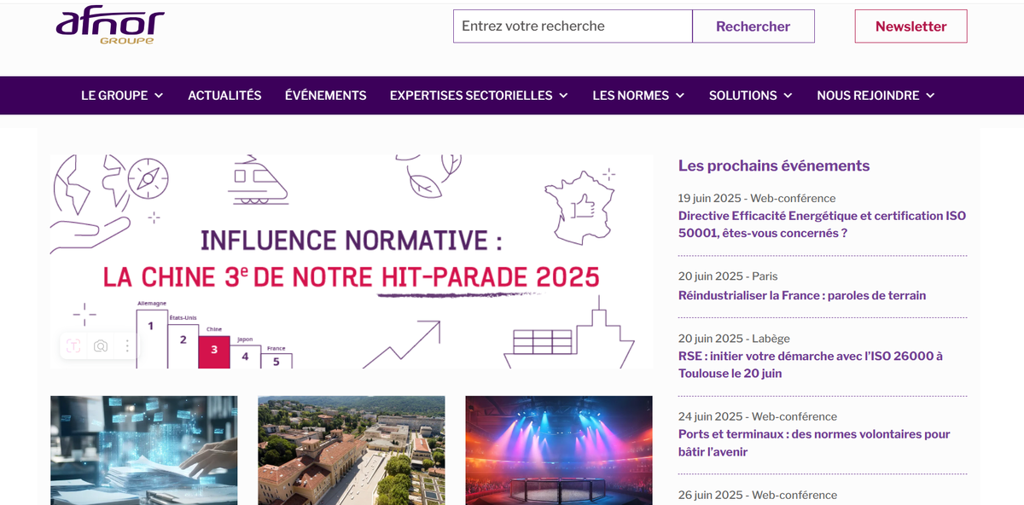This screenshot has height=505, width=1024.
Task: Select the text extraction icon on banner
Action: click(73, 345)
